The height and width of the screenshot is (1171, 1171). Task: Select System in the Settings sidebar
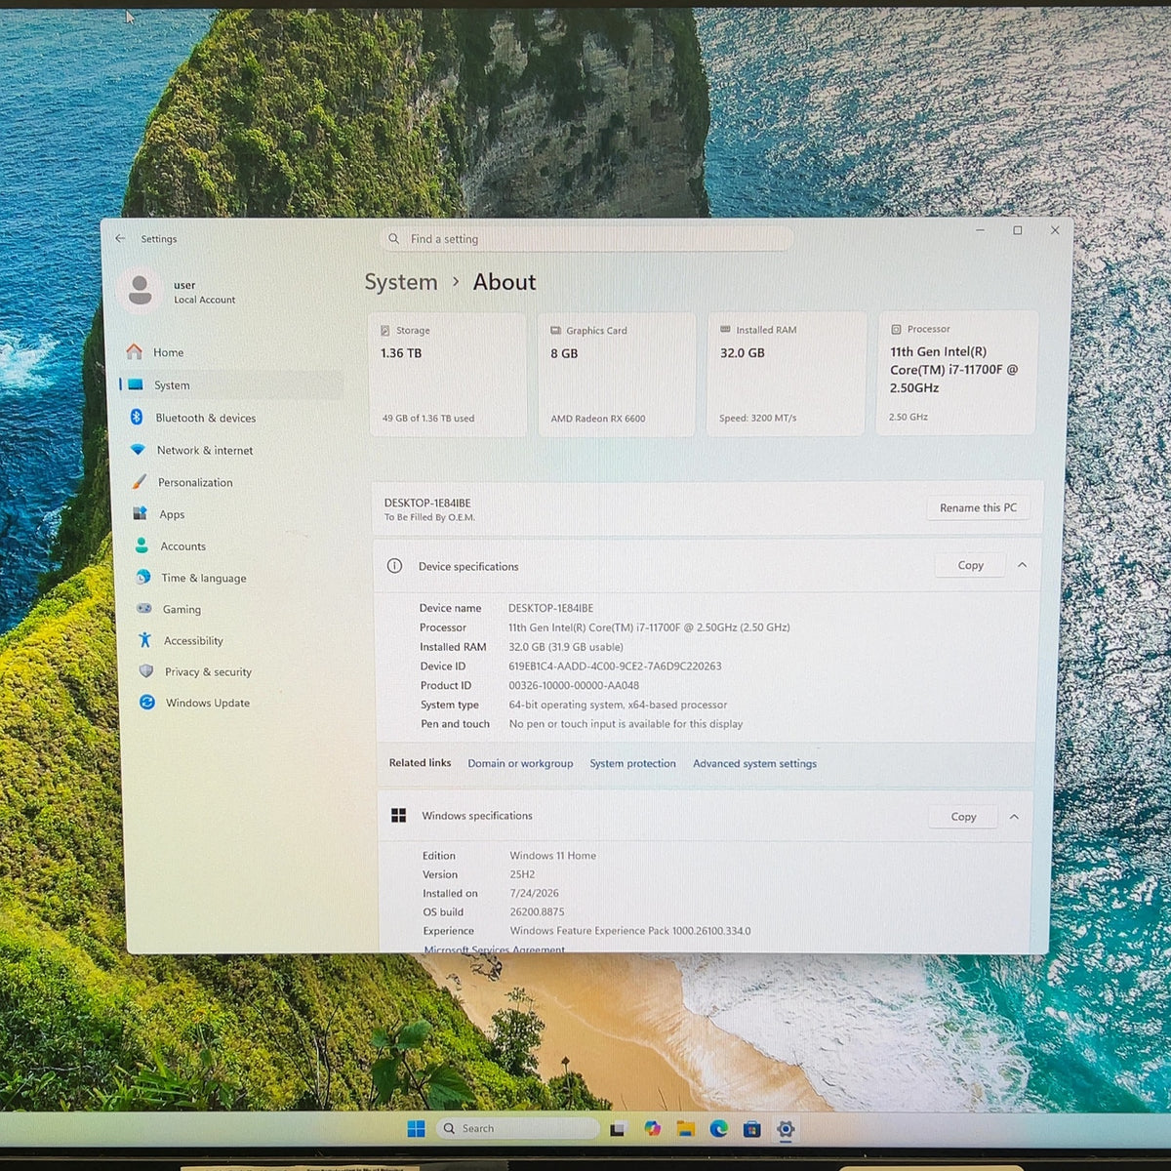click(x=231, y=385)
